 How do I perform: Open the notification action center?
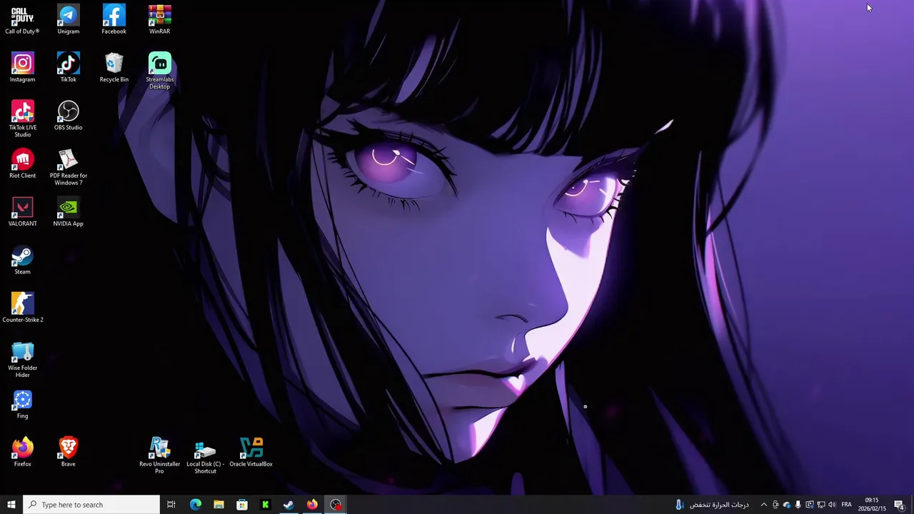(899, 505)
